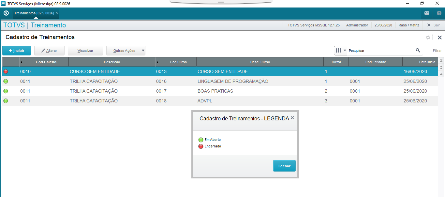
Task: Open the mail envelope icon
Action: coord(427,13)
